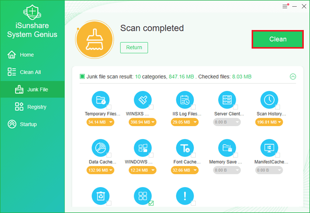Expand the 196.01 MB dropdown
The image size is (310, 213).
pyautogui.click(x=269, y=122)
